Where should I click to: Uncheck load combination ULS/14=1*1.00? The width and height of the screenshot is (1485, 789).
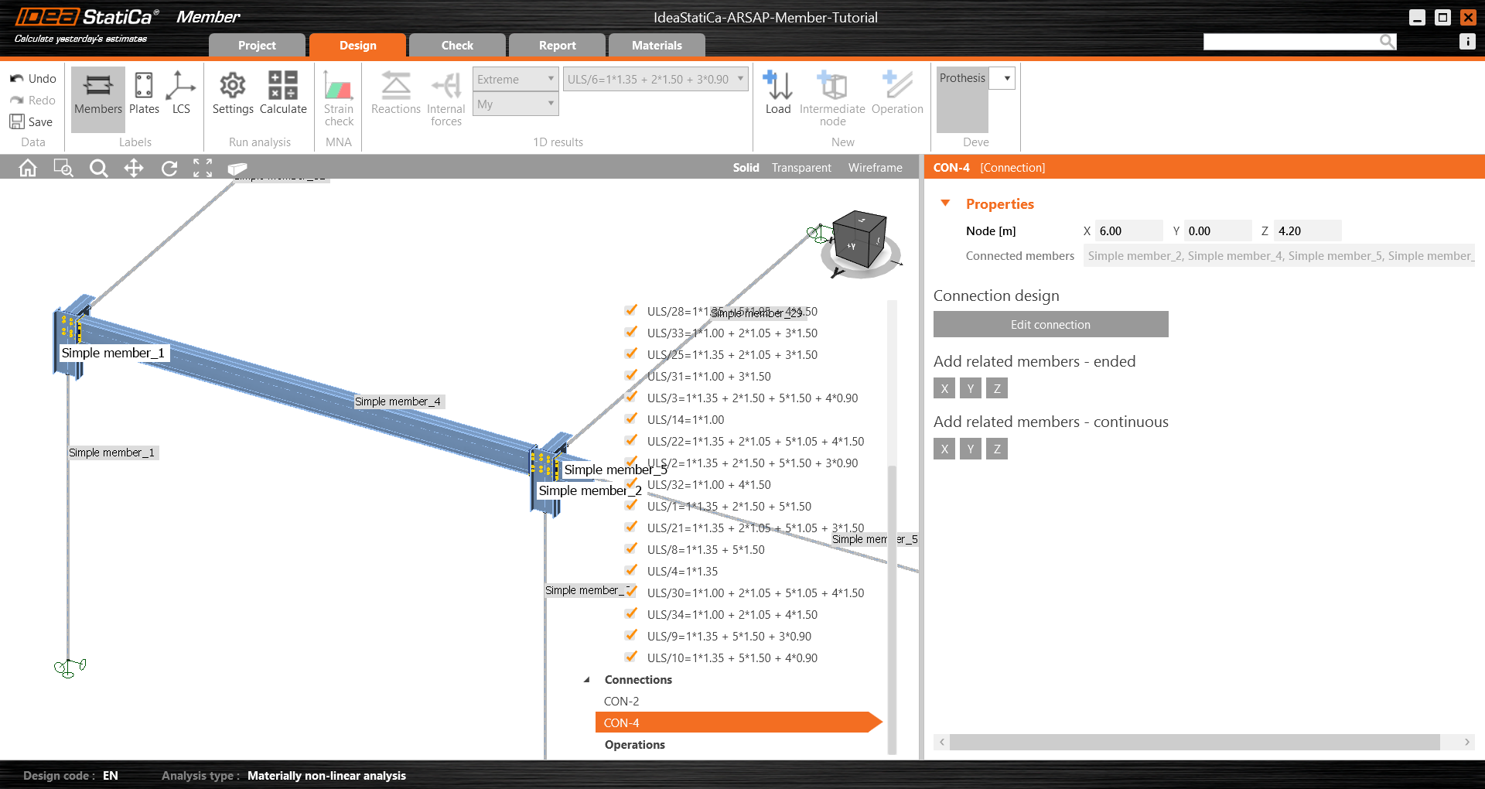(x=631, y=418)
